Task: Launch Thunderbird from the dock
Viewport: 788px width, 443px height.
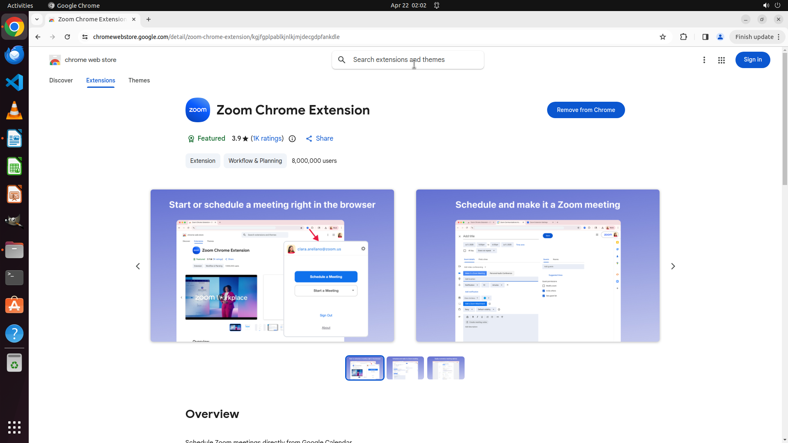Action: pyautogui.click(x=14, y=55)
